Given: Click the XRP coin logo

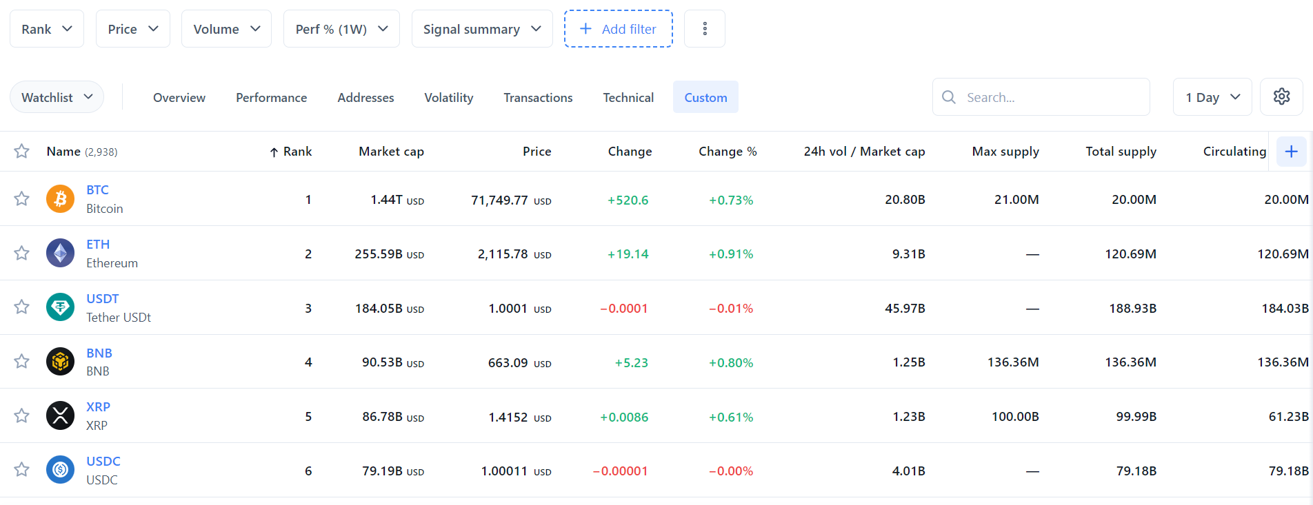Looking at the screenshot, I should (60, 415).
